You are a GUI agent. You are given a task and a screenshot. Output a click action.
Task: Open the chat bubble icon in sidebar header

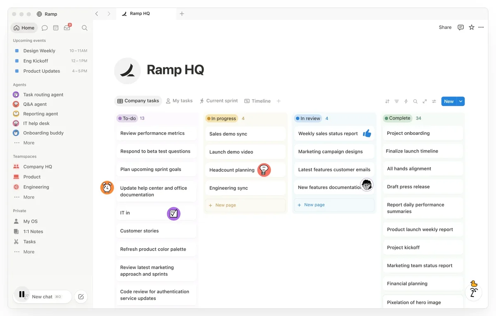(45, 28)
